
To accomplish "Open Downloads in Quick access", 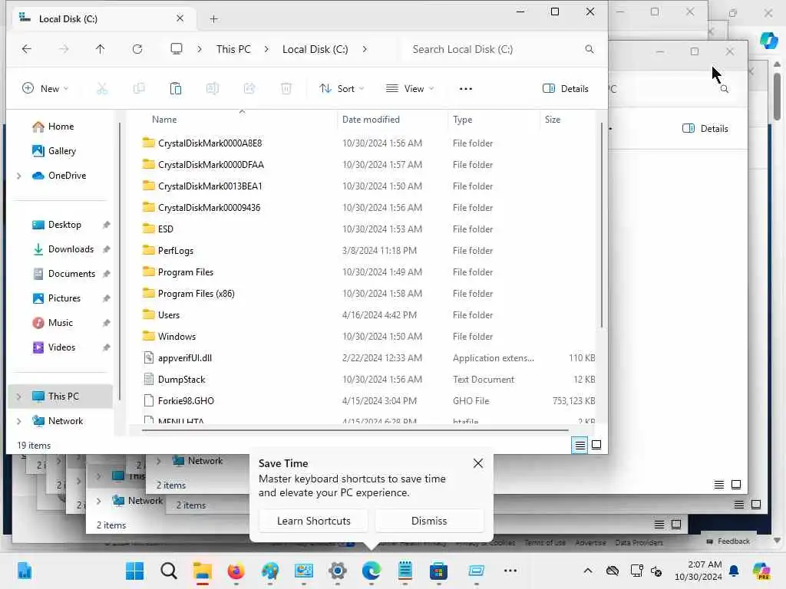I will point(70,249).
